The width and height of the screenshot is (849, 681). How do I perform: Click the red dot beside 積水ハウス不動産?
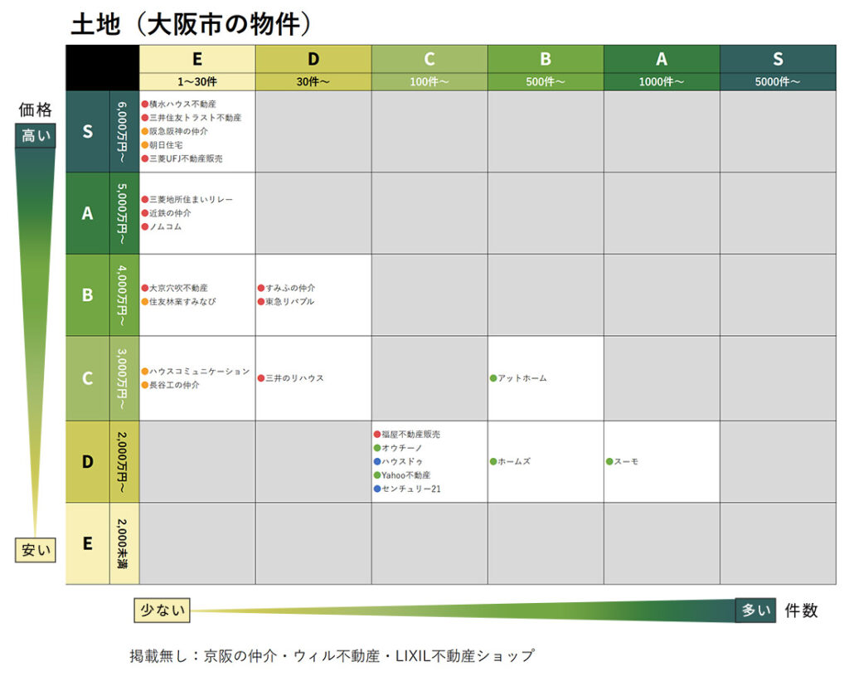145,105
